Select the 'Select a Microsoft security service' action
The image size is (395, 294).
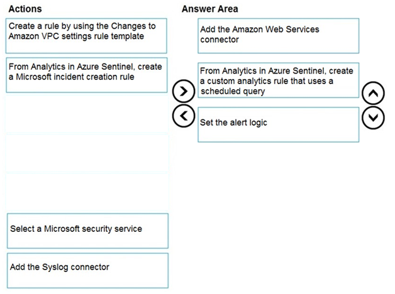tap(87, 231)
